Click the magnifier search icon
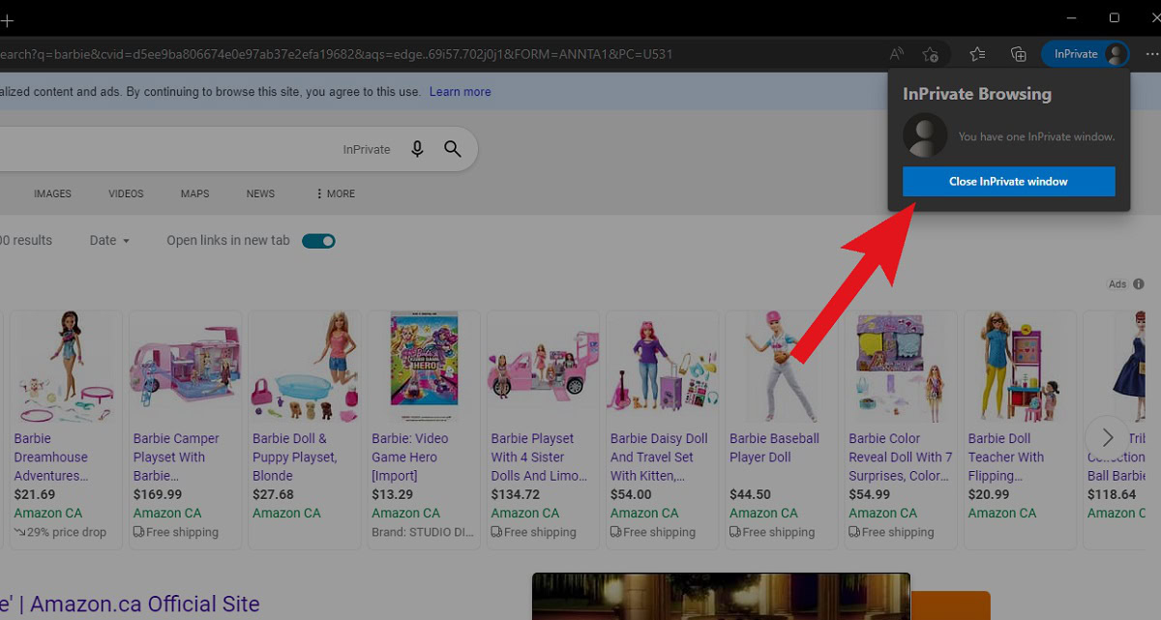Screen dimensions: 1161x620 coord(453,149)
